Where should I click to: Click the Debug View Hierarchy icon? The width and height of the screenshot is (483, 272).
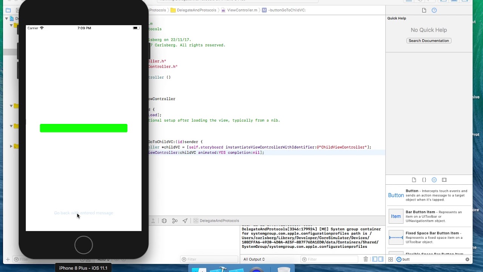(164, 221)
